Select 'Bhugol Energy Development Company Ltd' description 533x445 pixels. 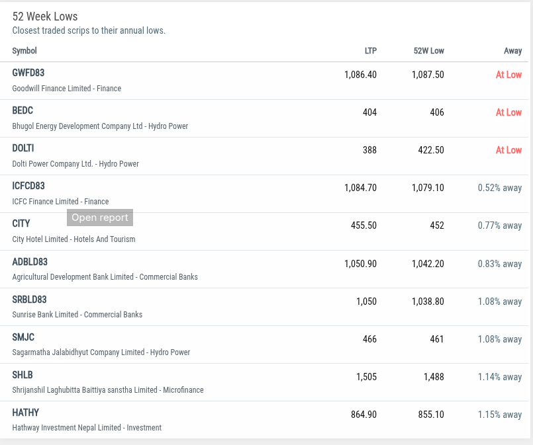point(77,126)
